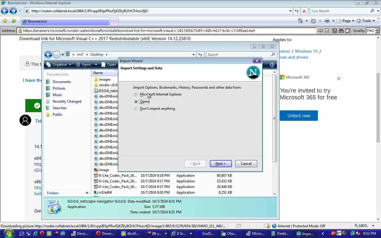Screen dimensions: 381x238
Task: Open Public in Favorite Links
Action: click(57, 115)
